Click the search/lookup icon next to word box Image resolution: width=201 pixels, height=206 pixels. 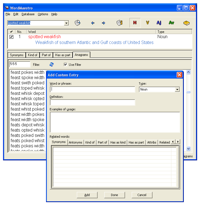pos(78,23)
